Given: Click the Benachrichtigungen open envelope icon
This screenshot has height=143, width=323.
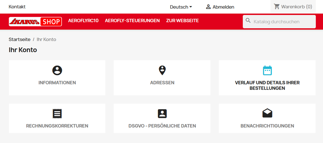Looking at the screenshot, I should tap(267, 113).
